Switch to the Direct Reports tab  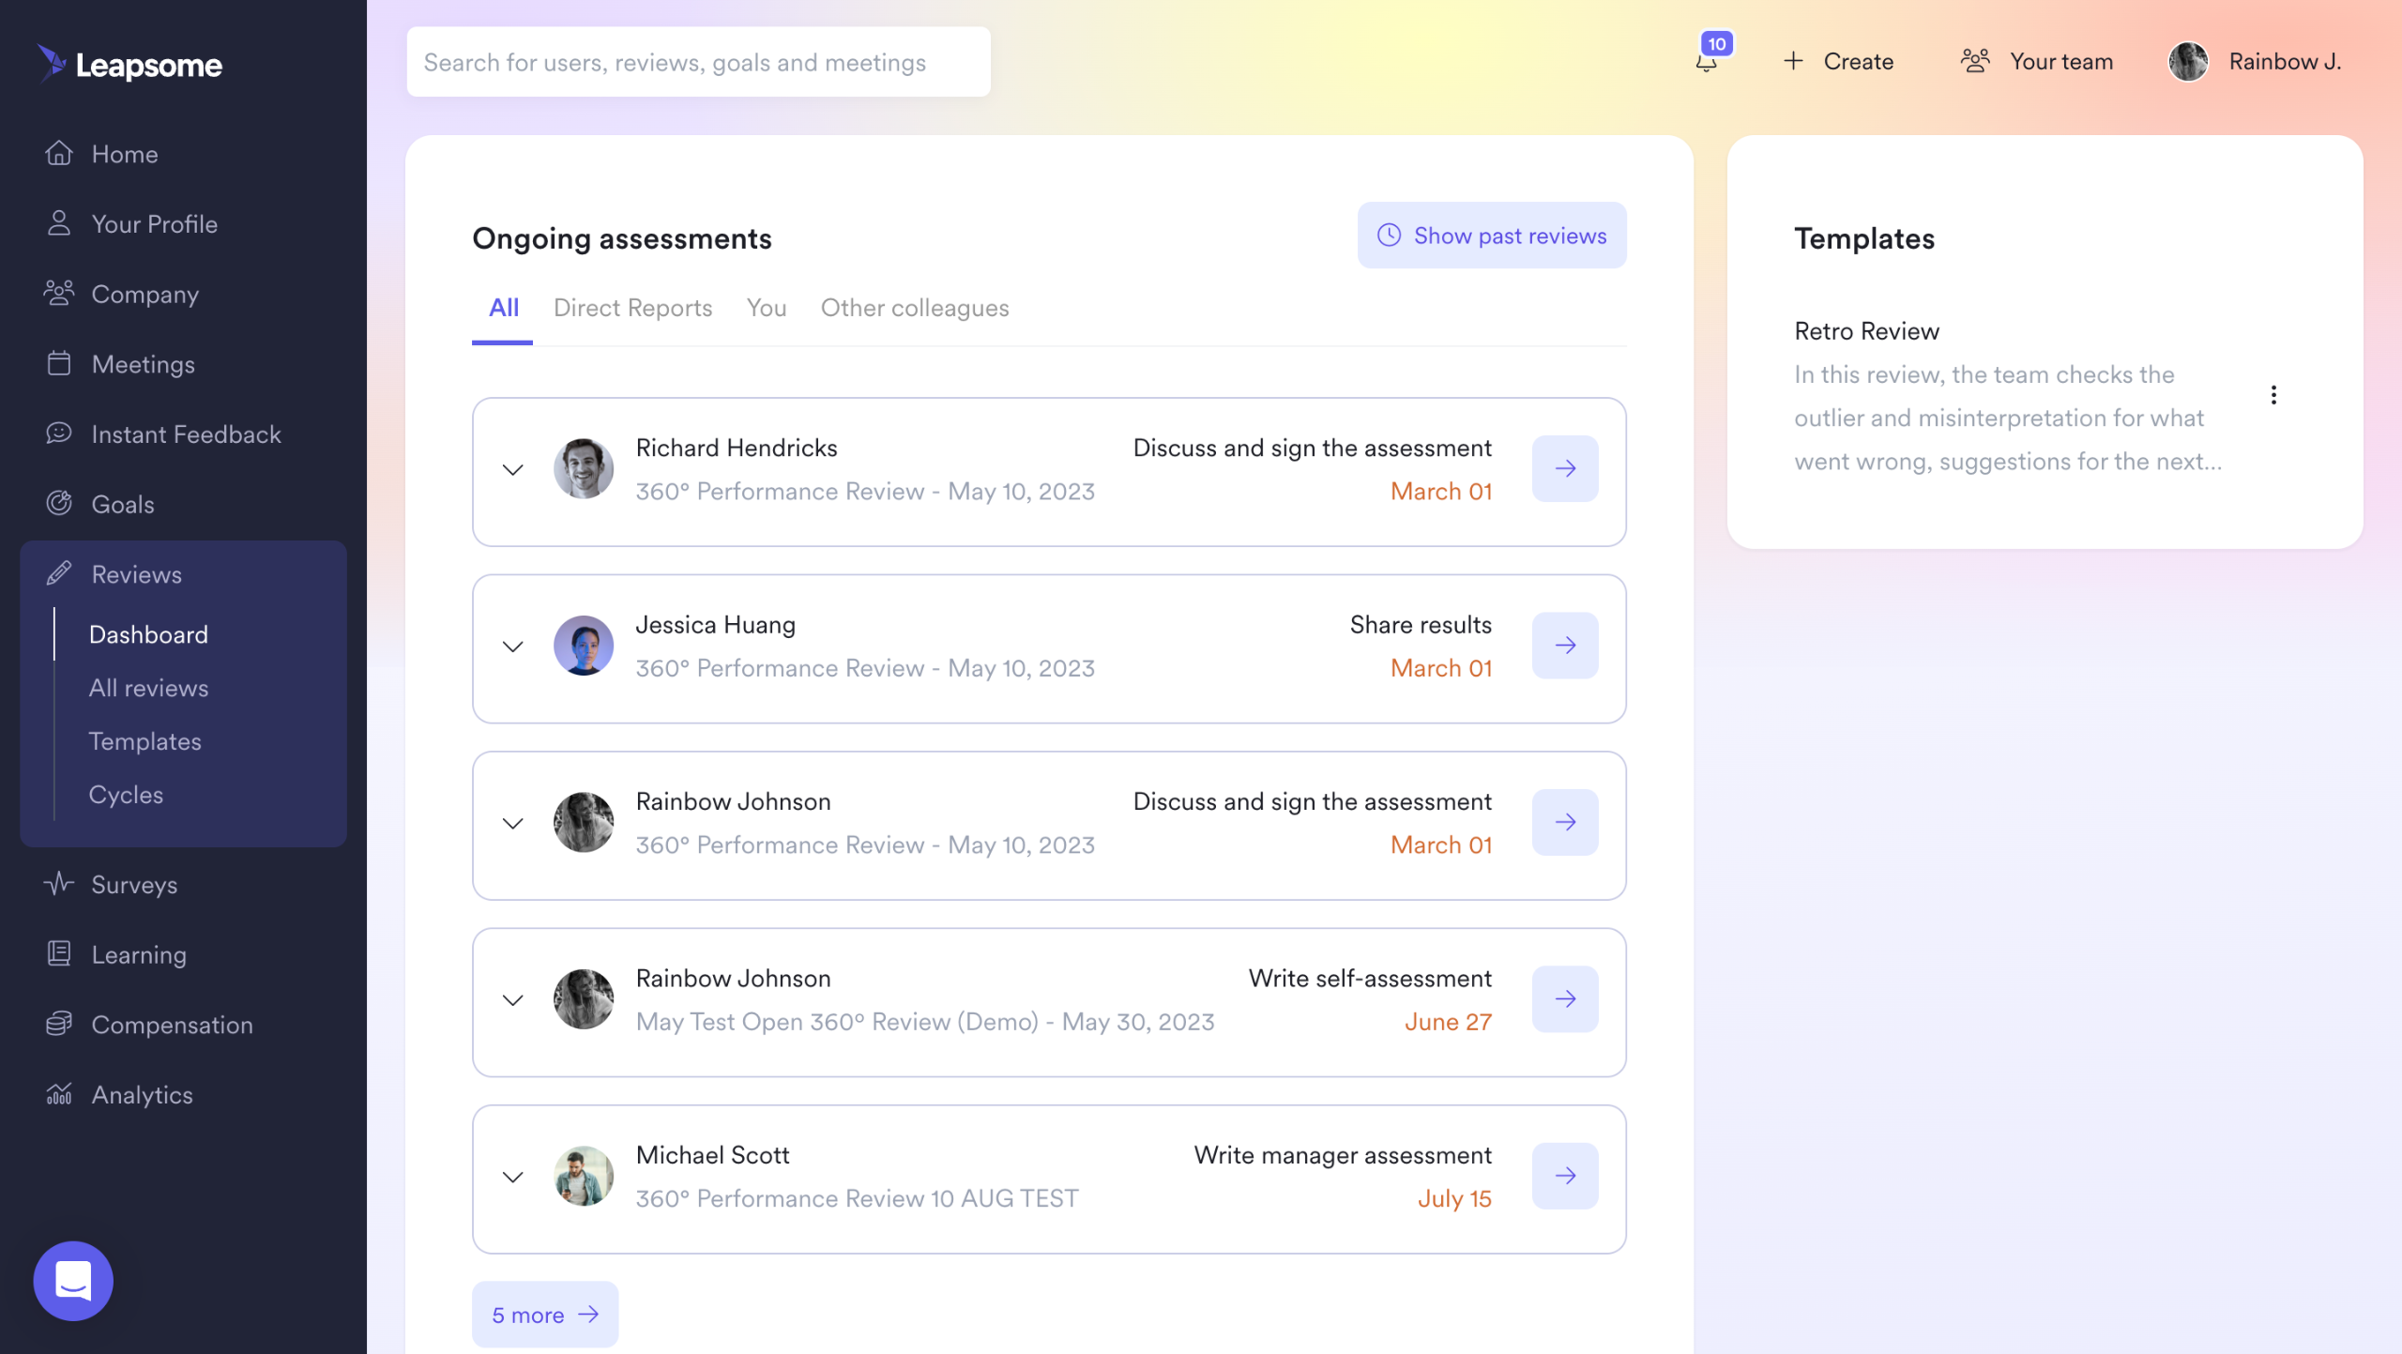click(x=632, y=308)
